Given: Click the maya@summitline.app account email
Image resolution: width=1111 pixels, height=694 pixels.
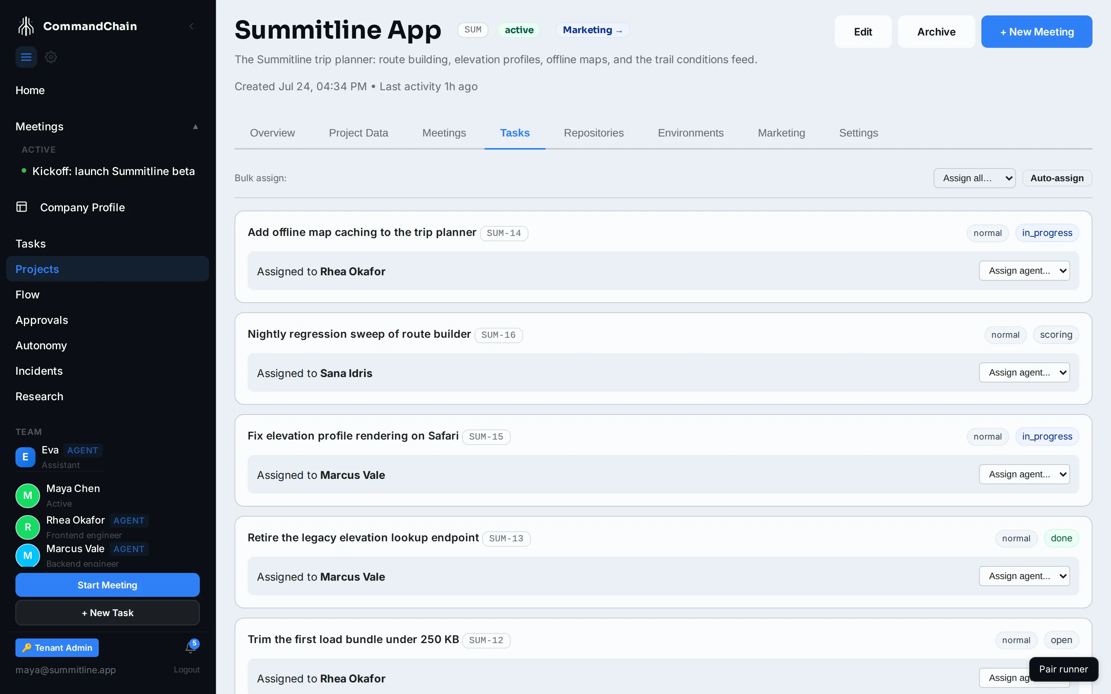Looking at the screenshot, I should coord(66,670).
